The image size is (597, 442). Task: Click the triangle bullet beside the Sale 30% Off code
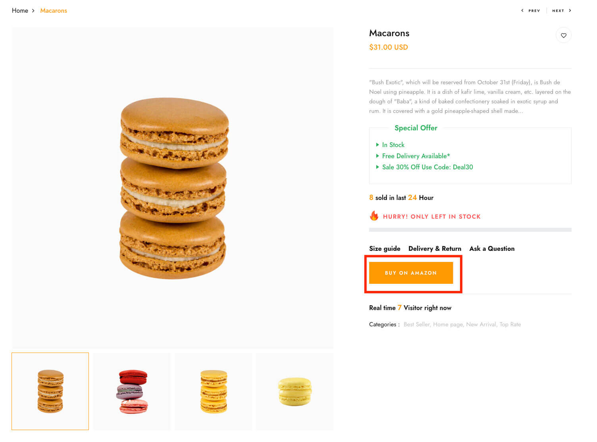click(x=377, y=167)
